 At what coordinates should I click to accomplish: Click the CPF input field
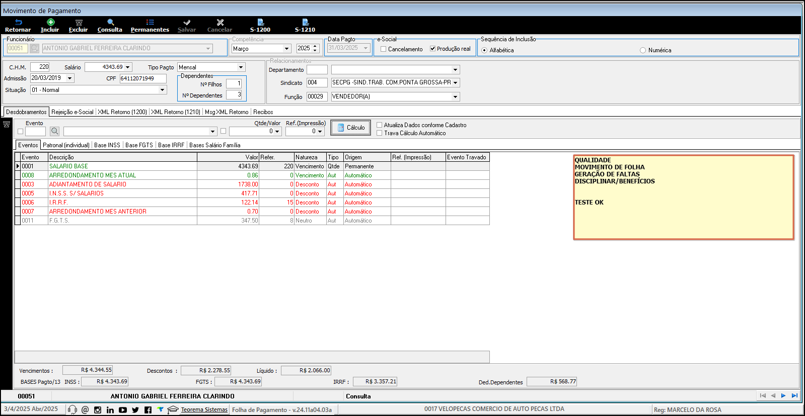pyautogui.click(x=143, y=79)
